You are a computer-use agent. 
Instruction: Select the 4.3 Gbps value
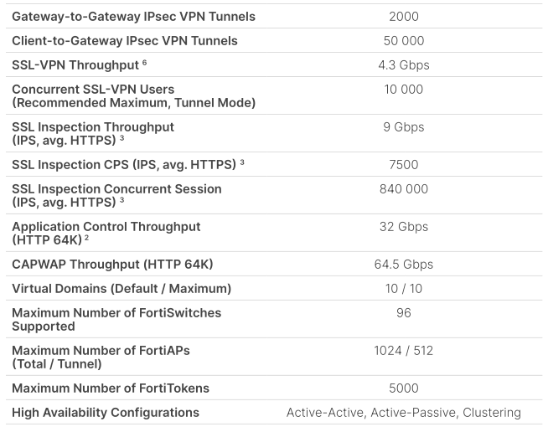pos(404,65)
